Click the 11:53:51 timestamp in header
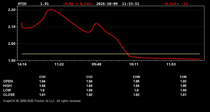The image size is (210, 112). (x=130, y=4)
